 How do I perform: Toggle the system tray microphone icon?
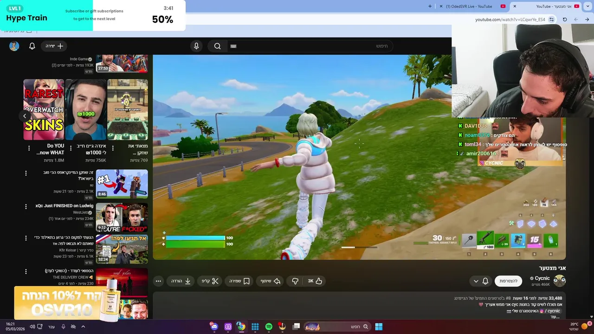(x=63, y=327)
